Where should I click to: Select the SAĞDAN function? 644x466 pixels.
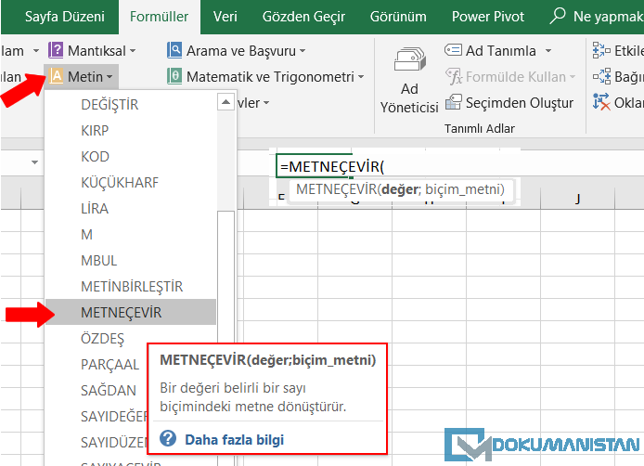click(109, 391)
